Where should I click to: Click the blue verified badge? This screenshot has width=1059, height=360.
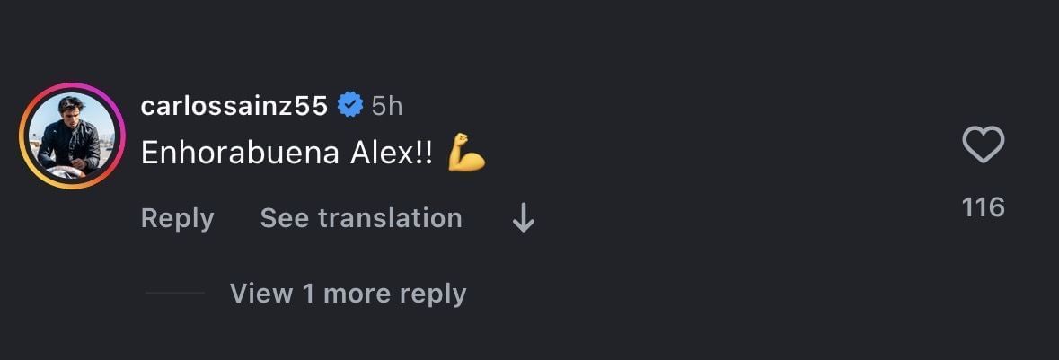point(349,106)
